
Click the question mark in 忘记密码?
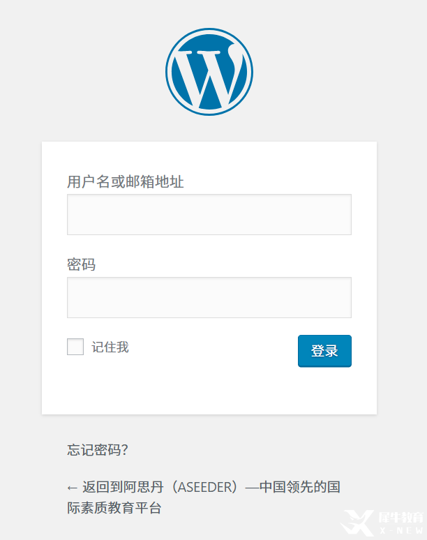click(125, 450)
